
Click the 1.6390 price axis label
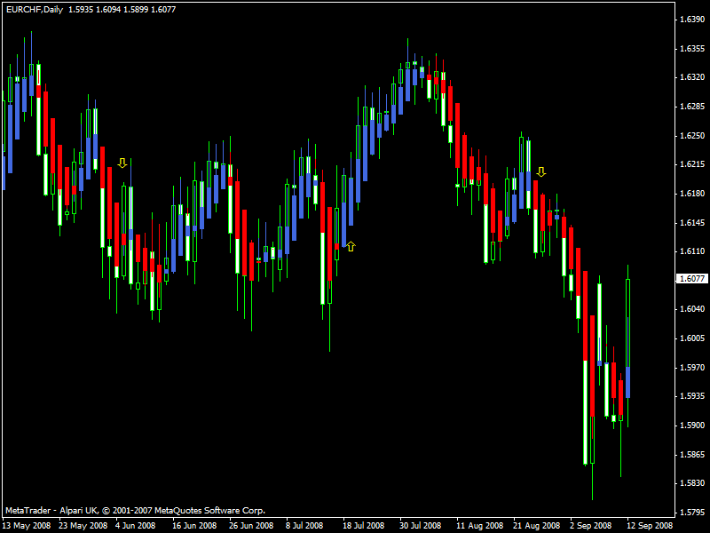692,19
